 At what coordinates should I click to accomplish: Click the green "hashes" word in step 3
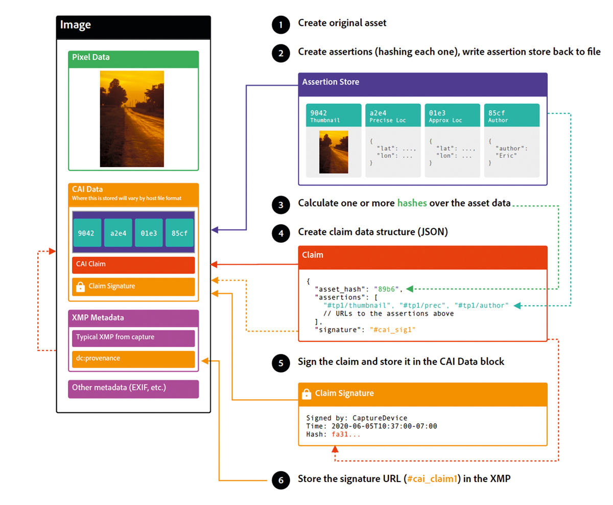[x=412, y=203]
